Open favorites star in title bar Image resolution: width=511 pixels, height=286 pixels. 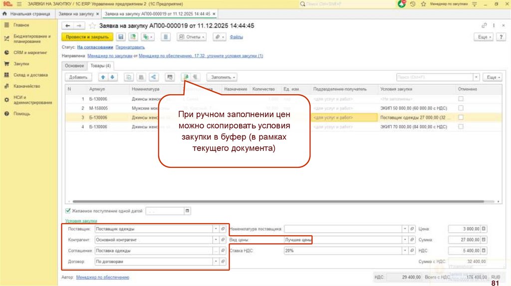click(x=423, y=4)
